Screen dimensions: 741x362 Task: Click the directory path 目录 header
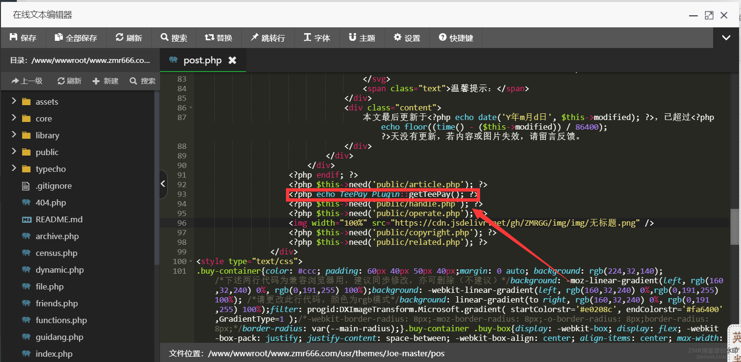coord(80,60)
